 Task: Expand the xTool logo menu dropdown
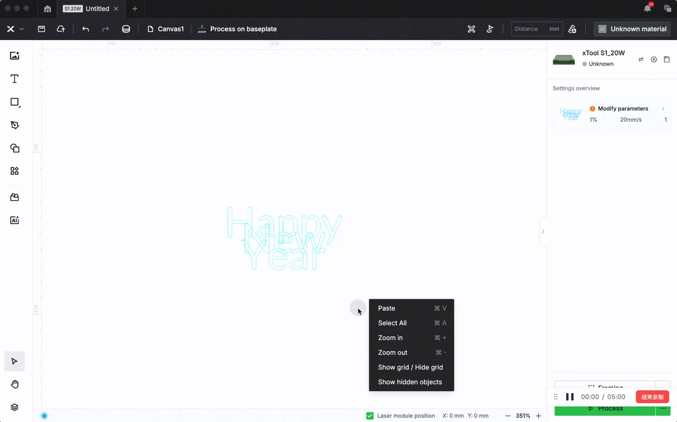[21, 29]
